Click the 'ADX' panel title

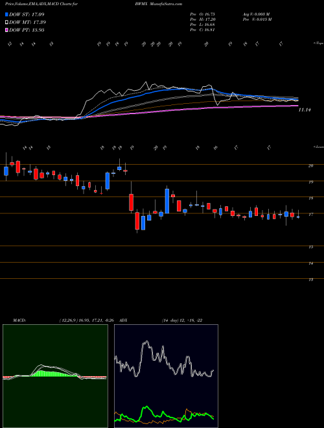(x=124, y=320)
